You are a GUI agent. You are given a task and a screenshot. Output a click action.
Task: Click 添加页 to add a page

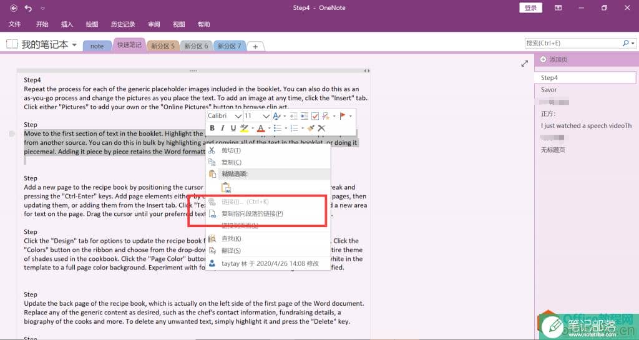click(554, 59)
